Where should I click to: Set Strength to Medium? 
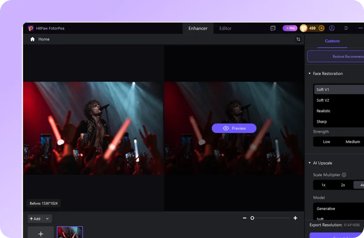(353, 142)
